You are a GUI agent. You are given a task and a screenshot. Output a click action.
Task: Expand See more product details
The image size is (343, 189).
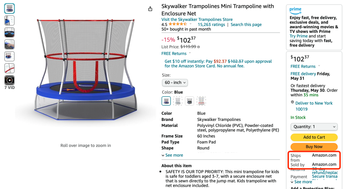tap(172, 155)
